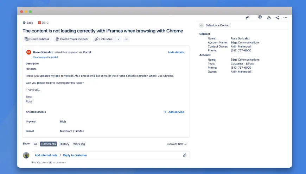Select the Work log tab

79,144
